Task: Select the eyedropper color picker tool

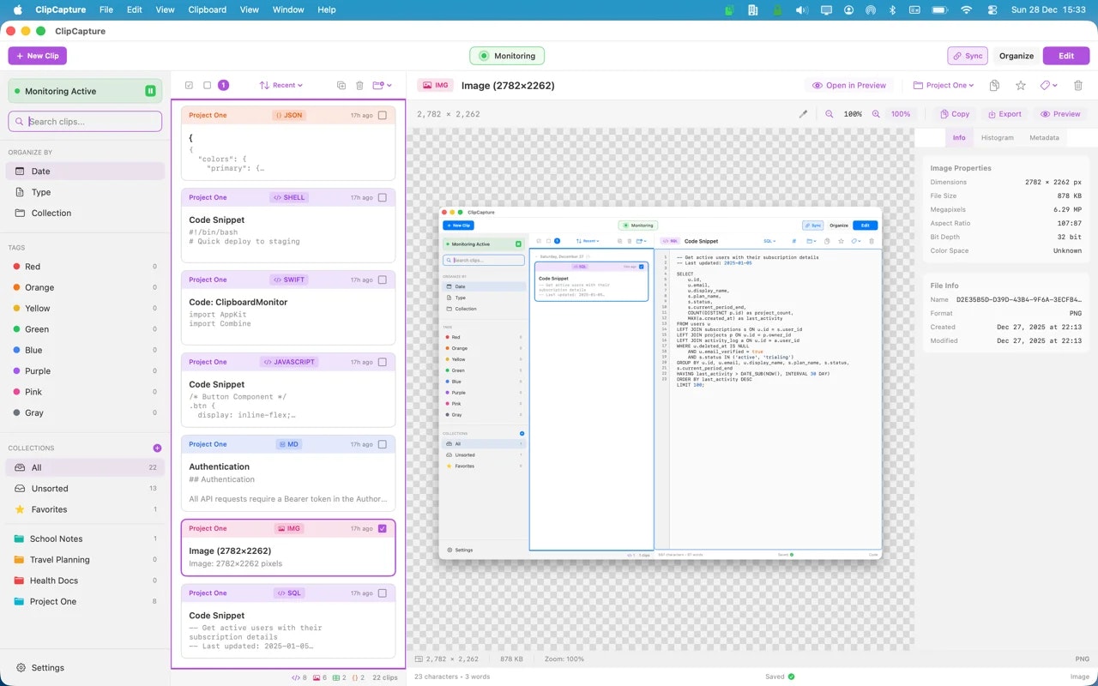Action: coord(804,113)
